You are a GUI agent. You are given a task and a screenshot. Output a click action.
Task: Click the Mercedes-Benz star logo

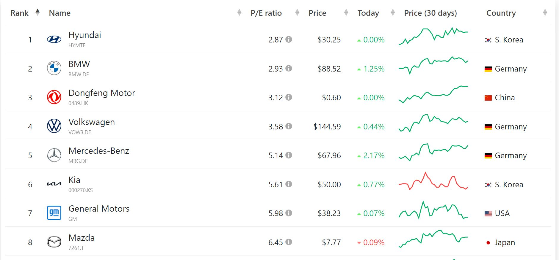tap(54, 155)
